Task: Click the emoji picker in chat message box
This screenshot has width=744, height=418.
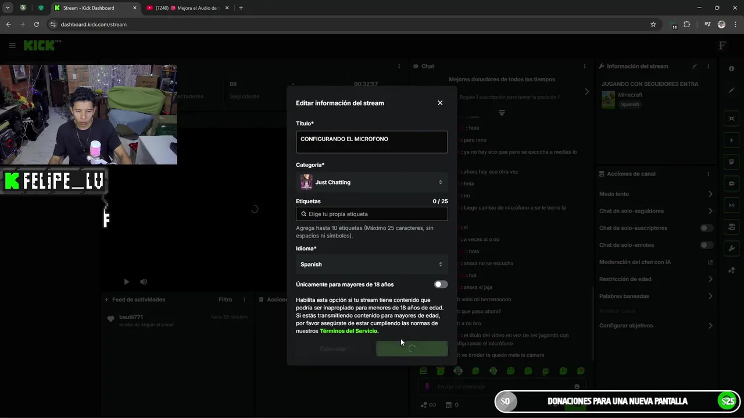Action: pyautogui.click(x=577, y=387)
